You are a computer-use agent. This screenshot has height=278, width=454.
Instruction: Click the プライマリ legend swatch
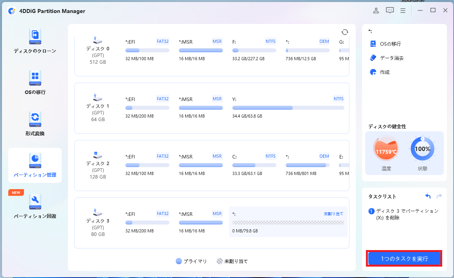(x=178, y=261)
